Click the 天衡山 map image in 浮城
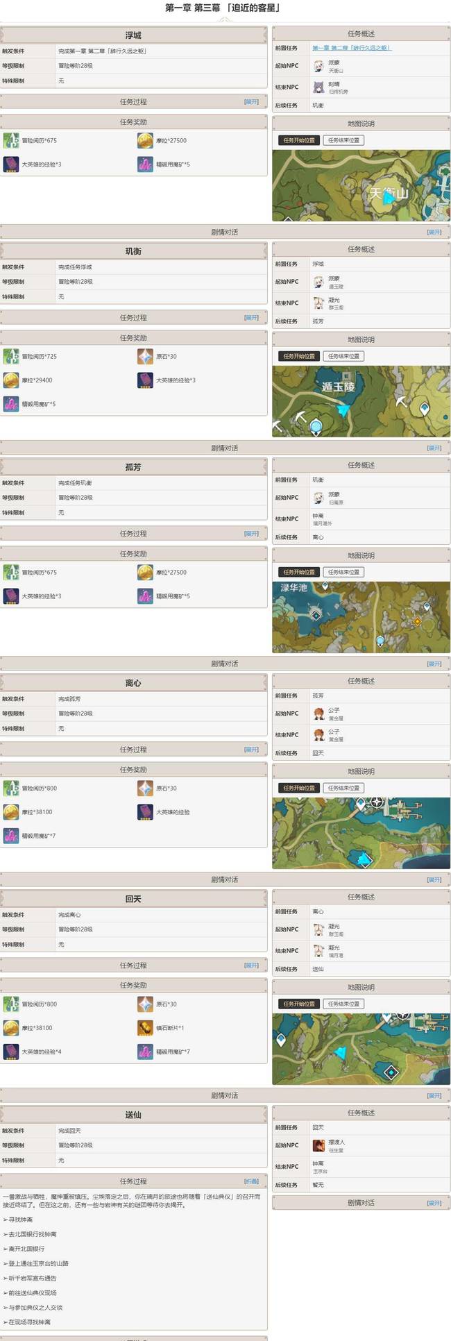The width and height of the screenshot is (451, 1341). [361, 186]
